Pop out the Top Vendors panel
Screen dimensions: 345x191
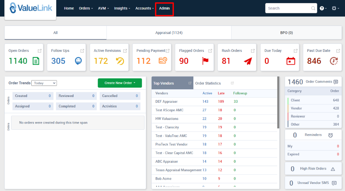coord(190,83)
